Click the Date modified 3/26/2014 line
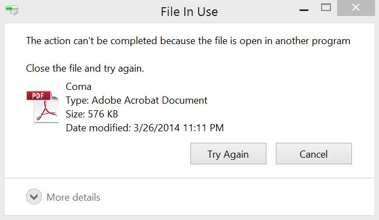 [145, 128]
